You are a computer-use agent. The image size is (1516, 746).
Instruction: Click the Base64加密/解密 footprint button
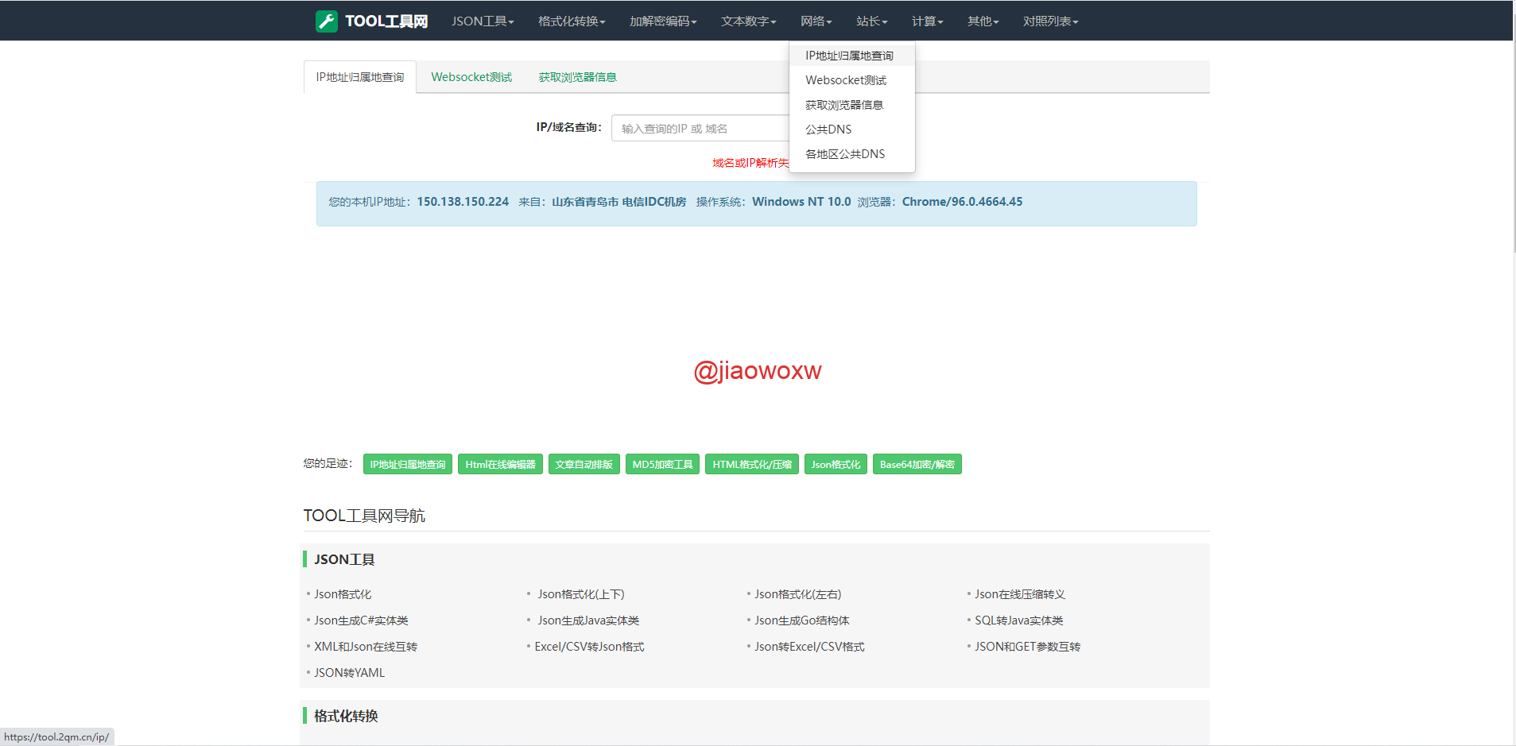click(917, 465)
